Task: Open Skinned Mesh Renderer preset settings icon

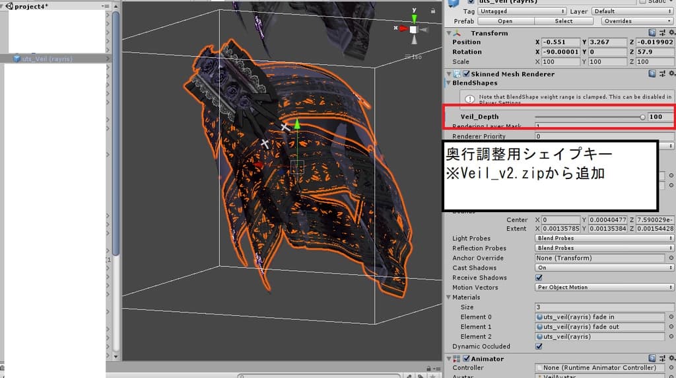Action: click(x=661, y=74)
